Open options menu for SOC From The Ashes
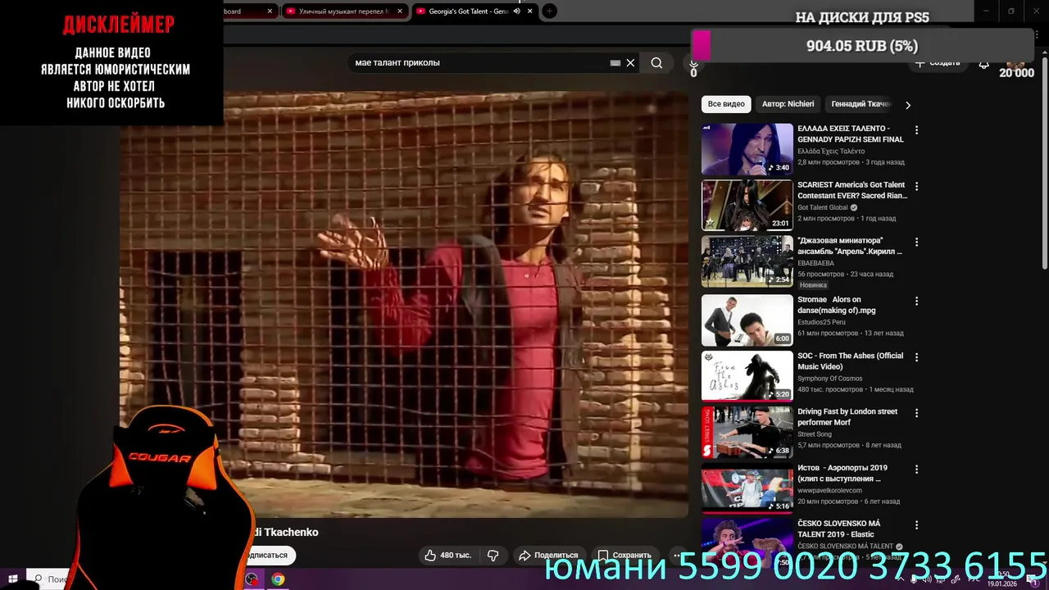 pos(916,357)
